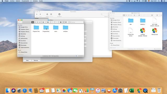Go back in drive_c Finder window
The width and height of the screenshot is (167, 94).
(19, 22)
